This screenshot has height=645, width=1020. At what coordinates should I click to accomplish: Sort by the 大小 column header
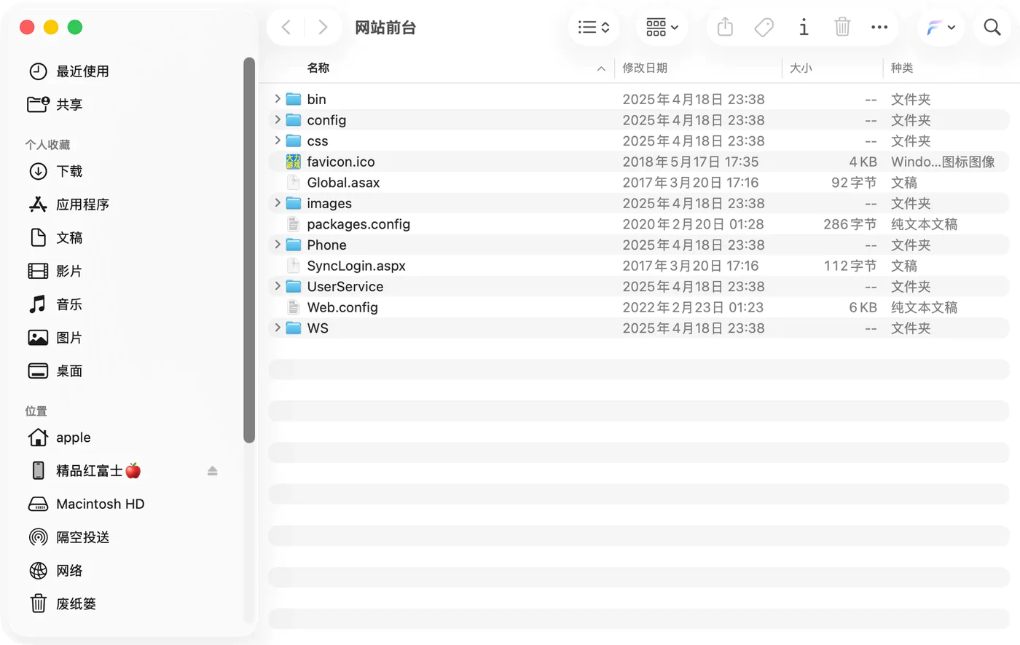click(801, 68)
